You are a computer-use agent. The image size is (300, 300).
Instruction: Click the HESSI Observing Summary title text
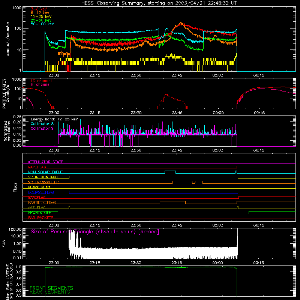(159, 3)
